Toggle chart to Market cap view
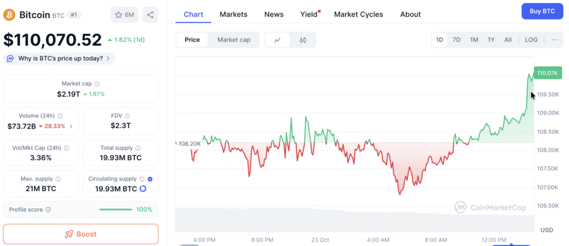Viewport: 569px width, 246px height. [233, 40]
